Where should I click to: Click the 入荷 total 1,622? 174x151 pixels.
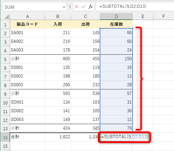(58, 137)
